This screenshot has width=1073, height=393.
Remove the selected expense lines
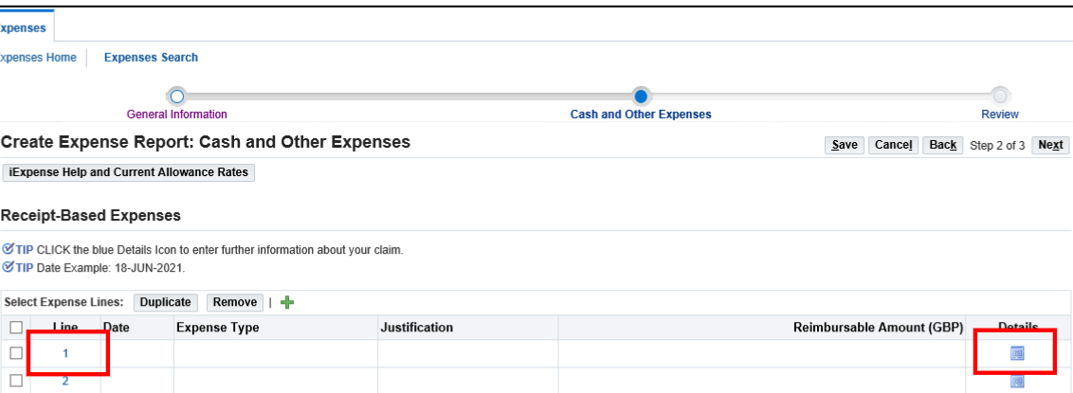coord(235,302)
